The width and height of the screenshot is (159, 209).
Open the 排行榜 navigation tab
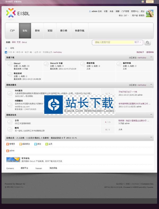pos(64,31)
